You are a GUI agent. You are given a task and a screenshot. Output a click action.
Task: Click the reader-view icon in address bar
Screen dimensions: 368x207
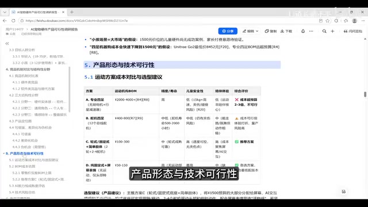click(x=321, y=21)
